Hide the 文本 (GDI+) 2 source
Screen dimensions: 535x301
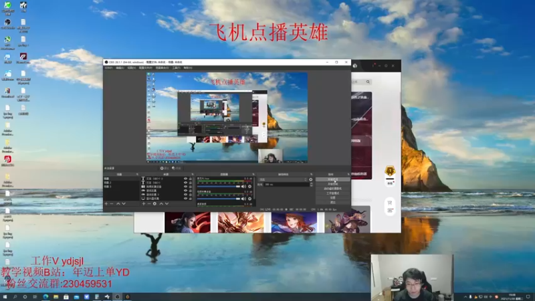pos(186,179)
